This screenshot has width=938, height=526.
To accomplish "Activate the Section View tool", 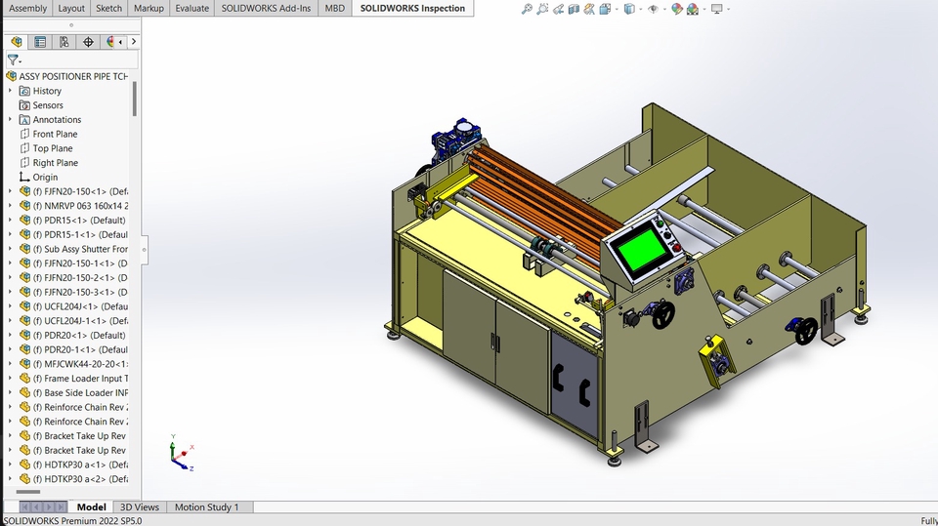I will click(575, 9).
